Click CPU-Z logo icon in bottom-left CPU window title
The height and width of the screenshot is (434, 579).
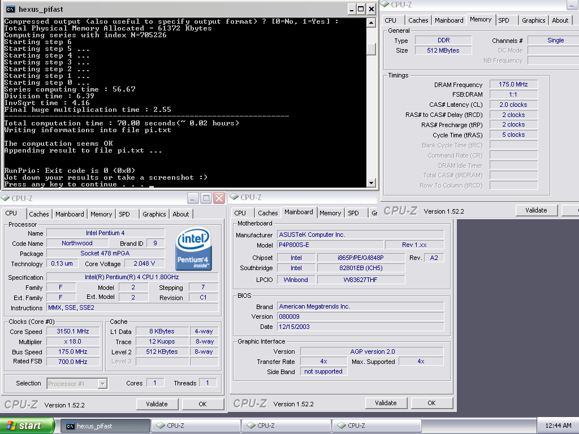click(5, 198)
